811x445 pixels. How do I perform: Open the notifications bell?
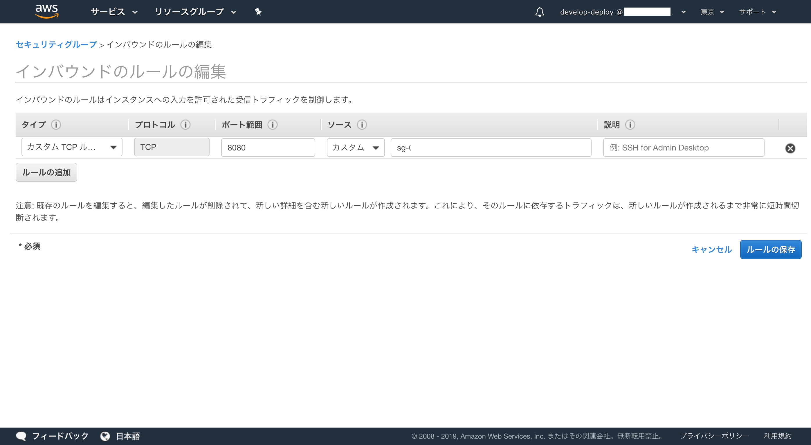pos(540,12)
